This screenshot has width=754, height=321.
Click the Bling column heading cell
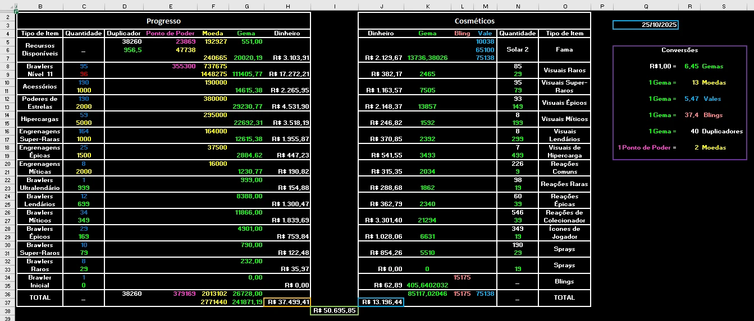[x=462, y=33]
